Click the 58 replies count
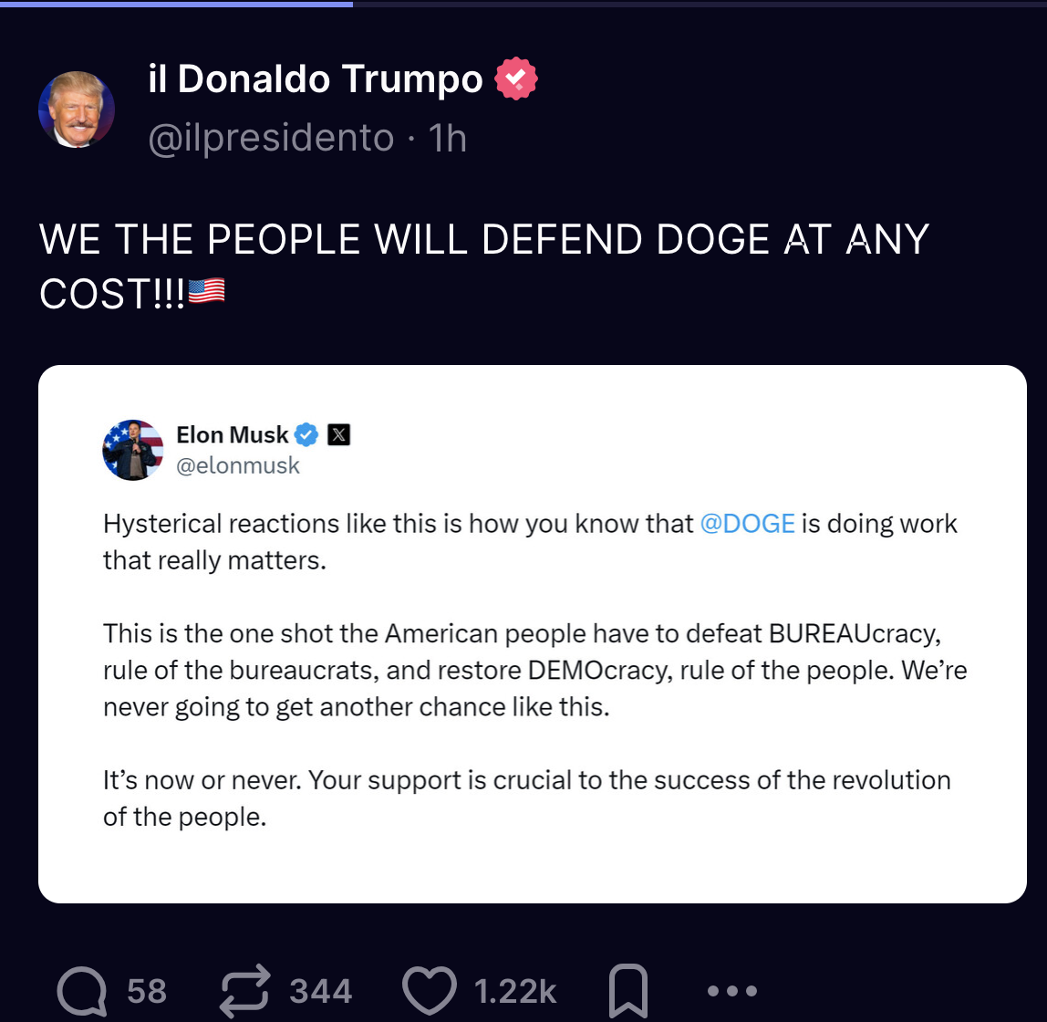The height and width of the screenshot is (1022, 1047). point(147,991)
